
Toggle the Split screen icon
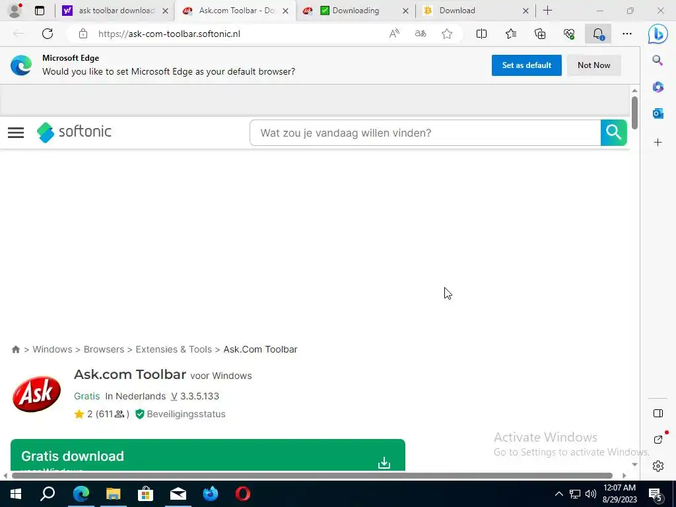coord(481,34)
